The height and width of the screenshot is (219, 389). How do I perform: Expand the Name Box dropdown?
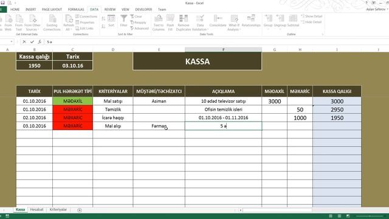[12, 42]
